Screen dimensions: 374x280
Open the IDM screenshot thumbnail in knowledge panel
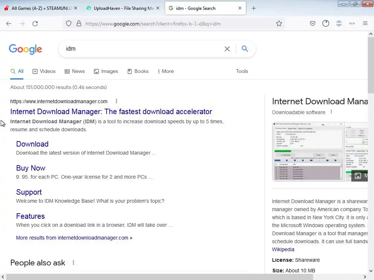click(x=308, y=152)
